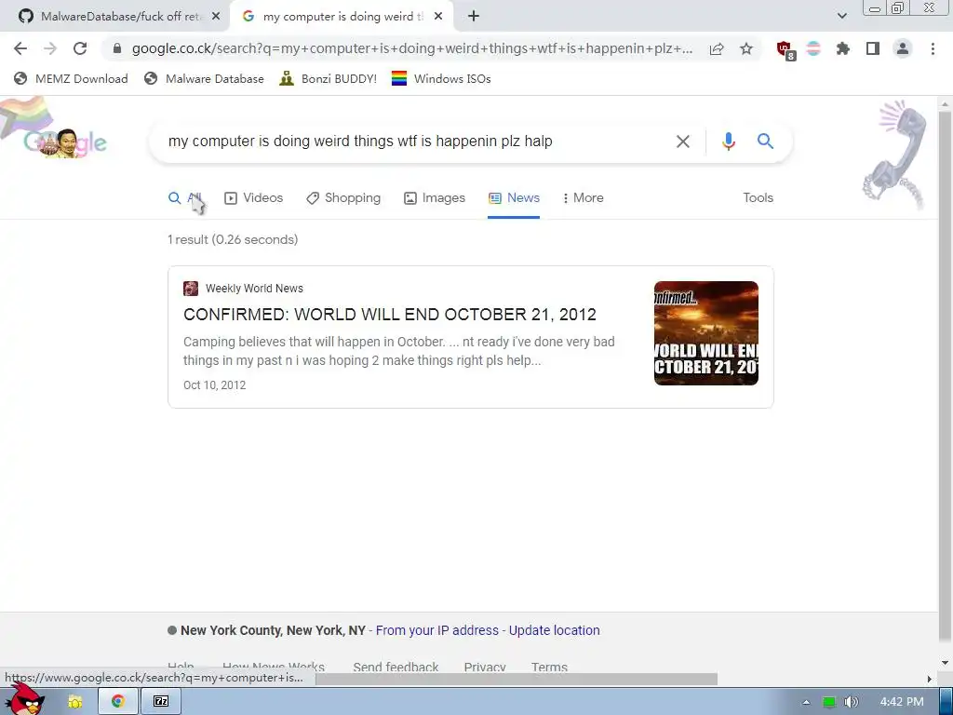Click the vertical scrollbar up arrow
Screen dimensions: 953x715
click(x=946, y=104)
